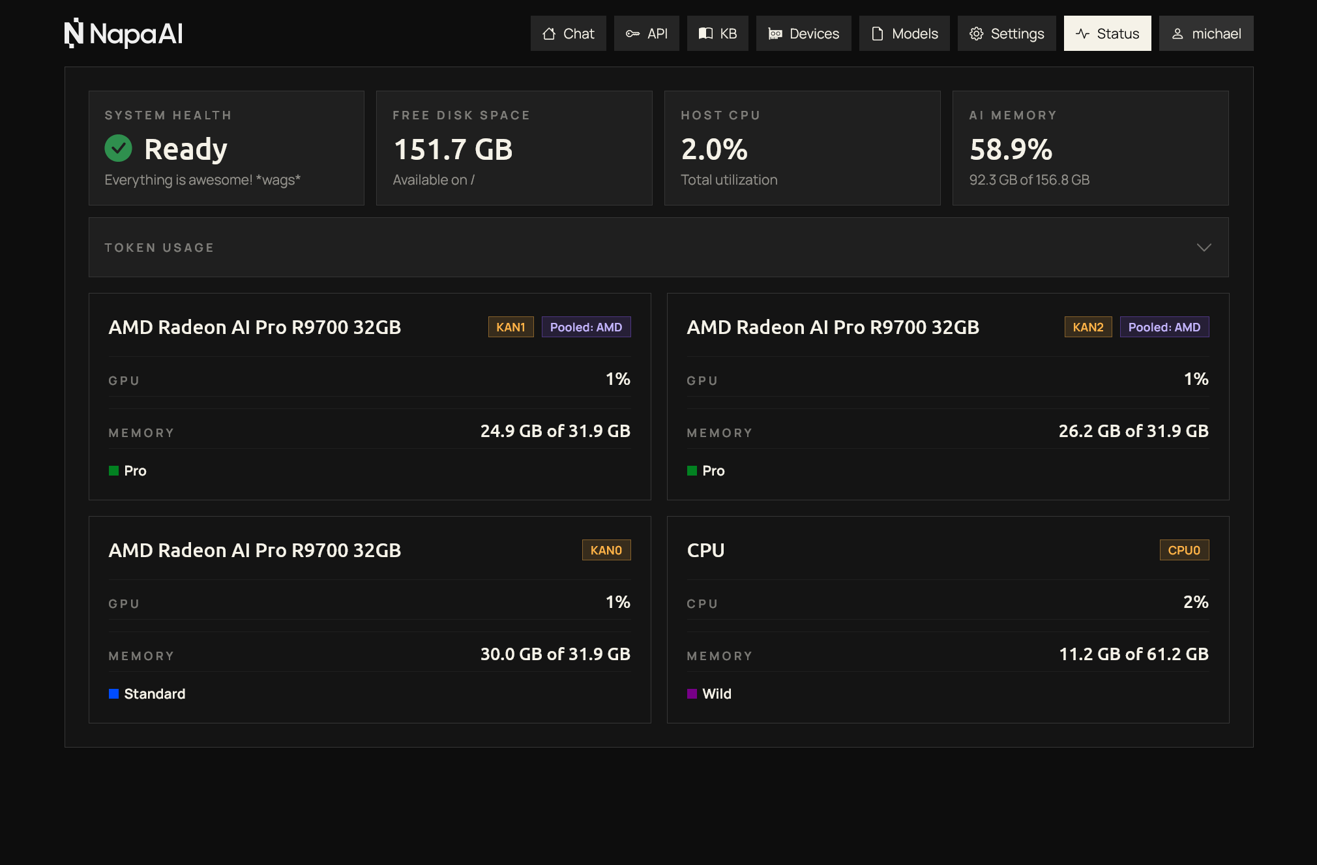Click the 2% CPU utilization value

[x=1196, y=602]
